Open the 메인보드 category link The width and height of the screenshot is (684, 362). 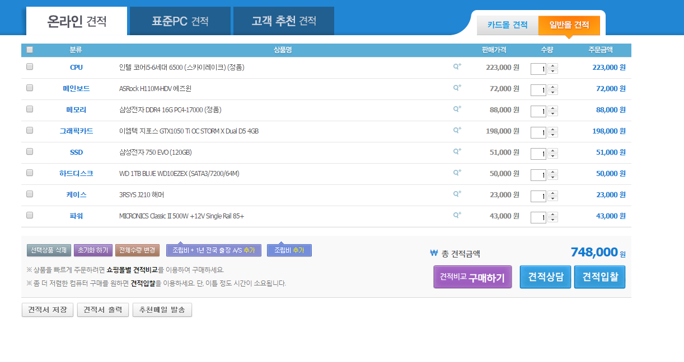(76, 89)
